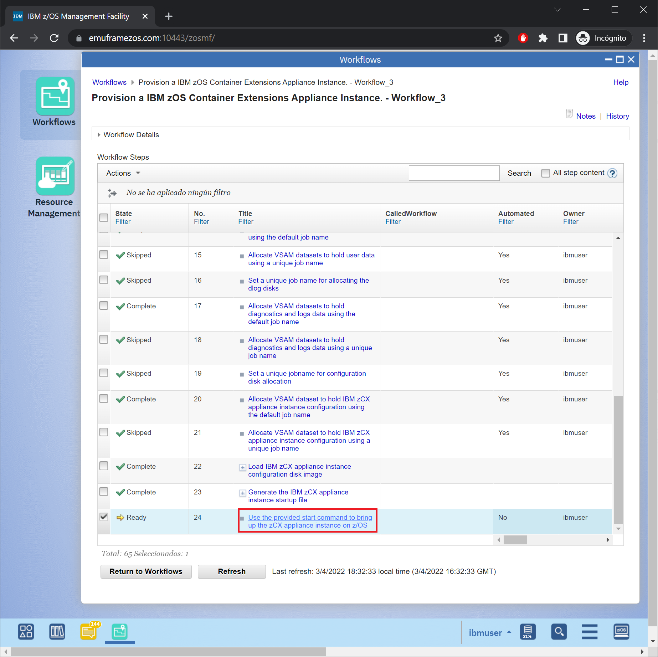This screenshot has height=657, width=658.
Task: Open the Actions dropdown menu
Action: pos(123,173)
